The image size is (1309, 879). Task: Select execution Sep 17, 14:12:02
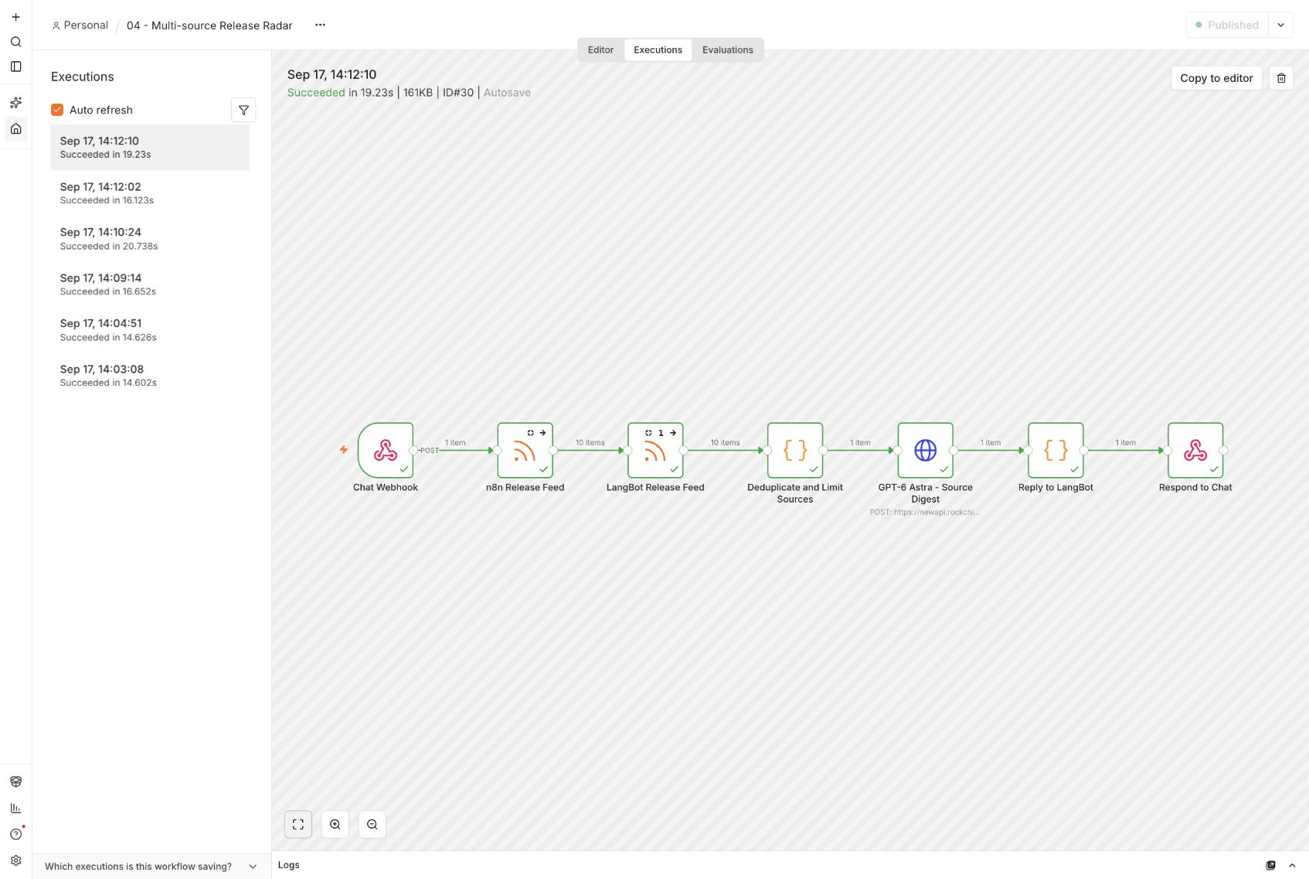click(150, 193)
